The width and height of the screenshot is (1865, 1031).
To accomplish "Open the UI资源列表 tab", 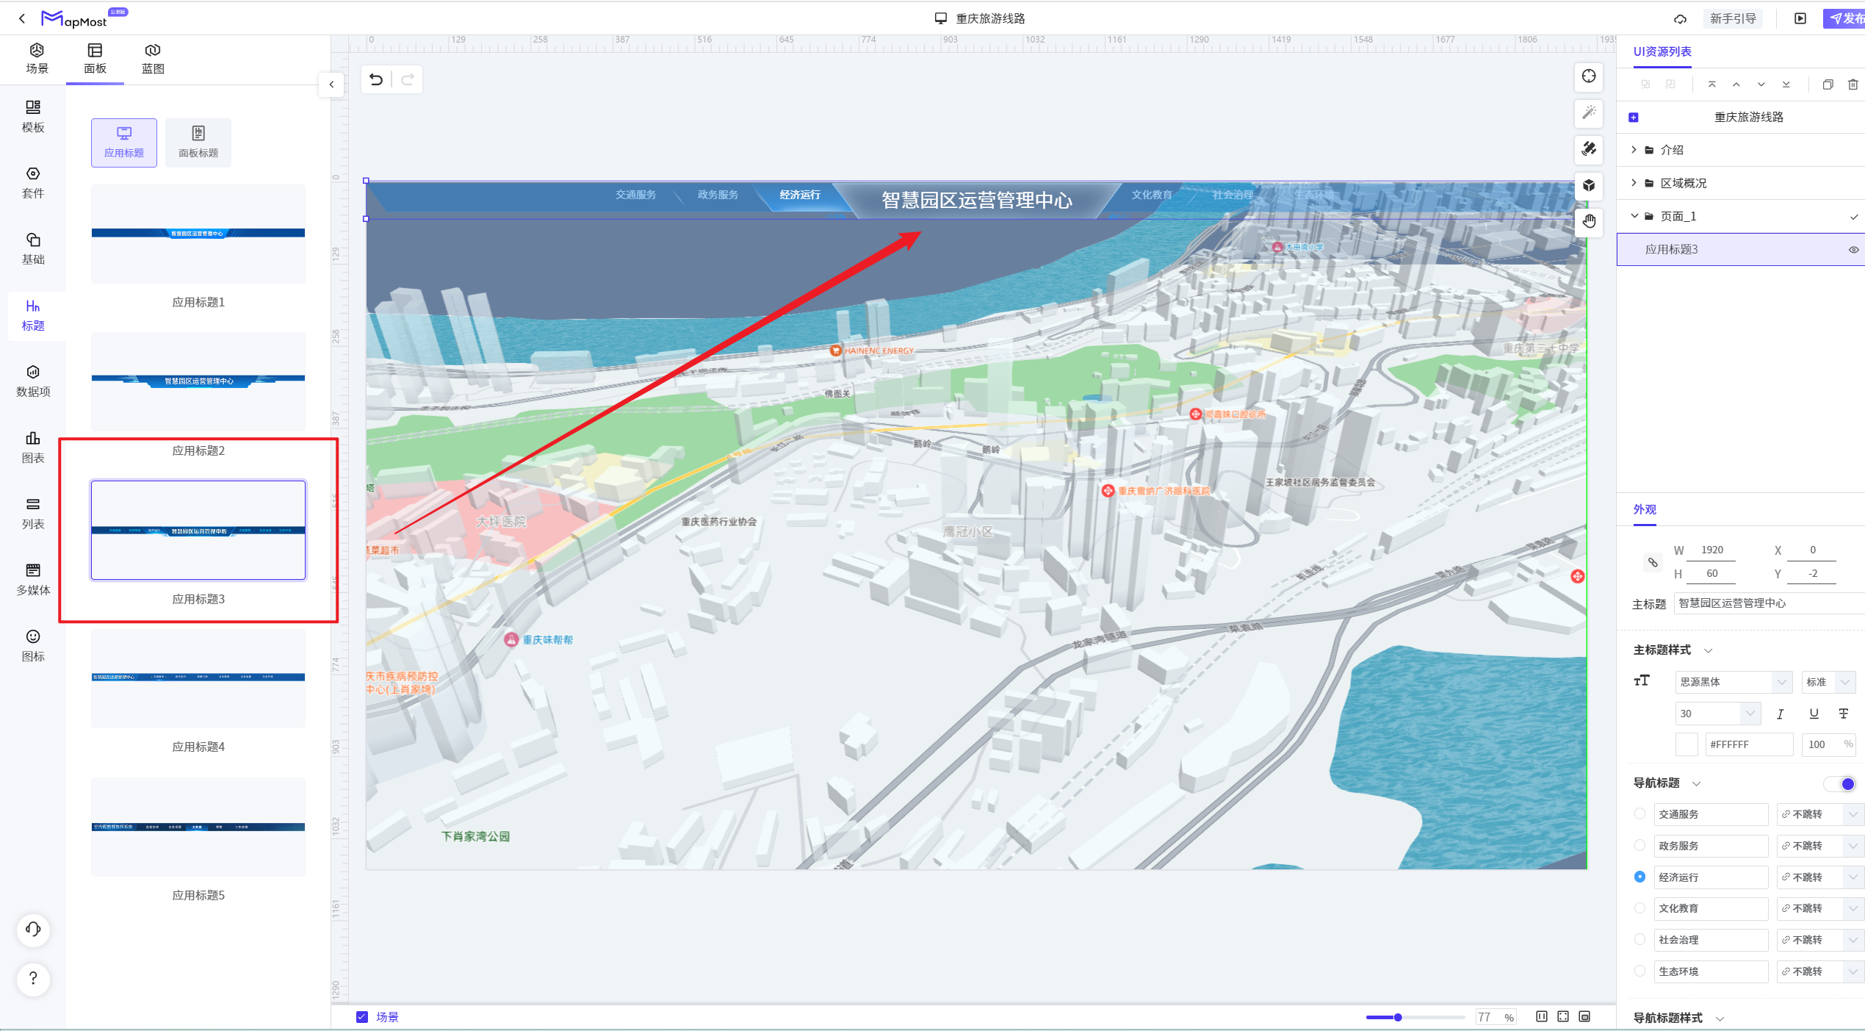I will tap(1662, 51).
